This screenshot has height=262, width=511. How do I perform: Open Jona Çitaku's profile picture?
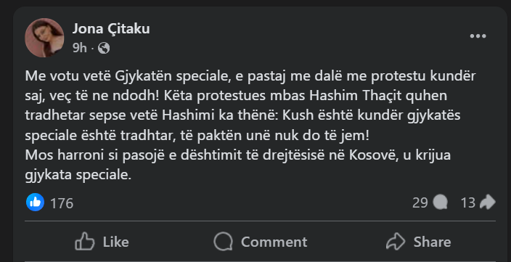click(44, 38)
